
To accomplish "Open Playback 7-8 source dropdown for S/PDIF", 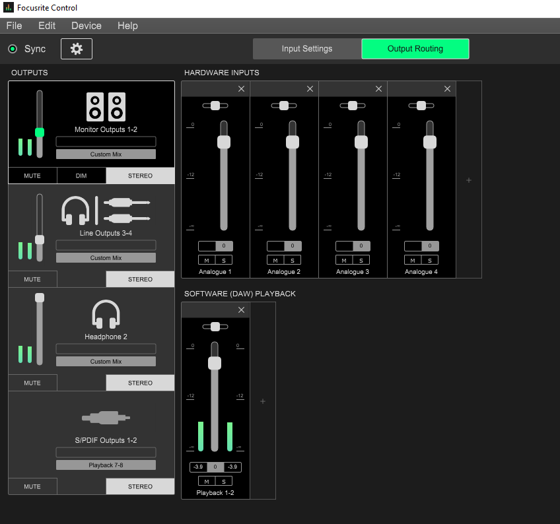I will pyautogui.click(x=106, y=465).
